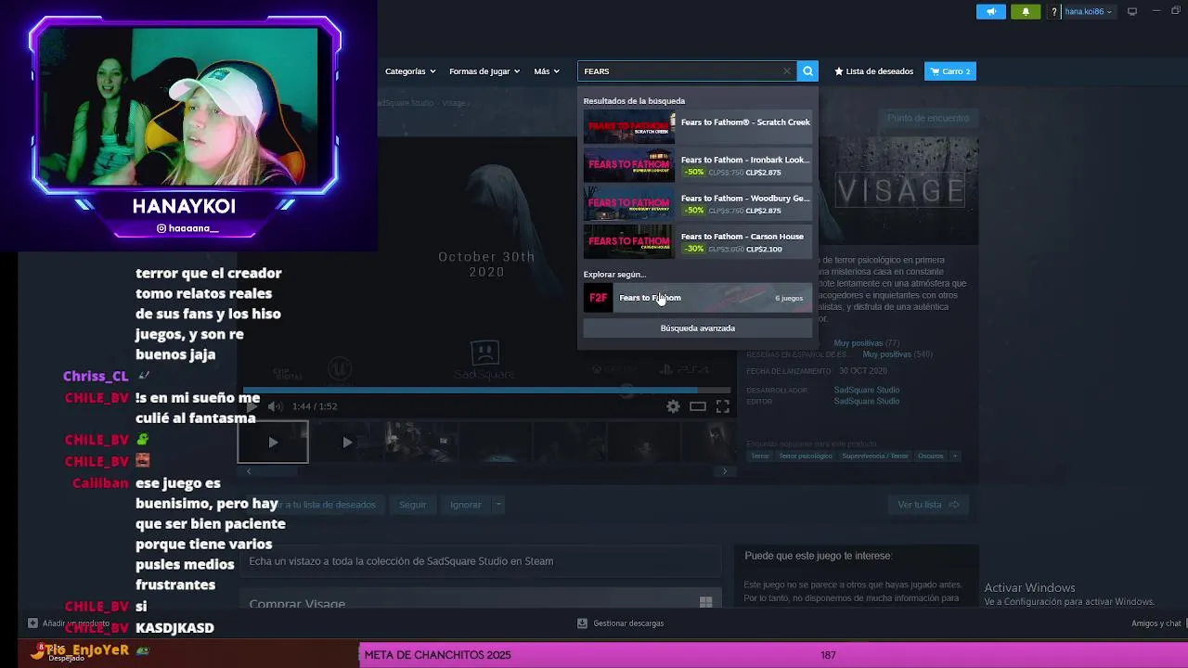Click Muy positivas (540) reviews link
This screenshot has width=1188, height=668.
(897, 354)
